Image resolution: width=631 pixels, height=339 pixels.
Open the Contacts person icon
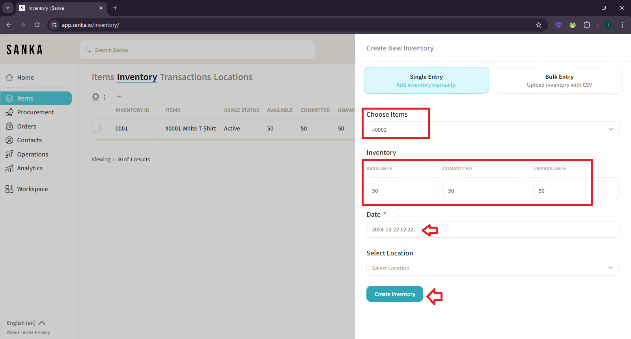point(9,140)
